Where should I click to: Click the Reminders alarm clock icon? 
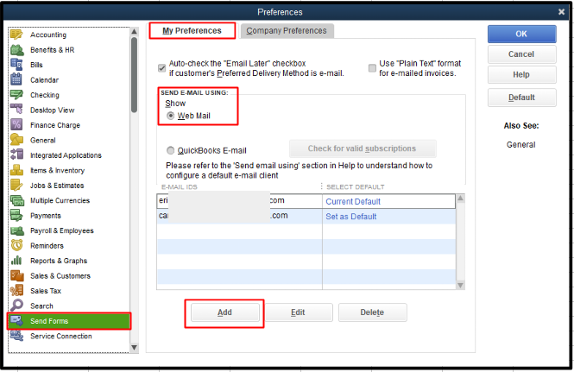[16, 245]
